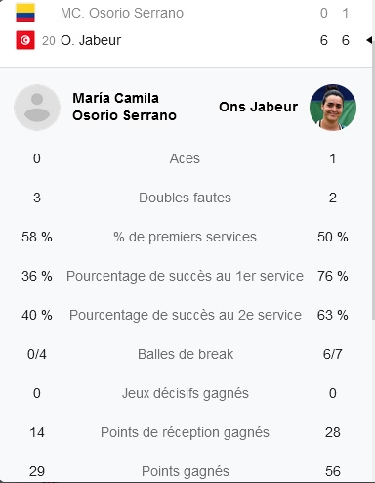Click the Jeux décisifs gagnés label

point(186,393)
